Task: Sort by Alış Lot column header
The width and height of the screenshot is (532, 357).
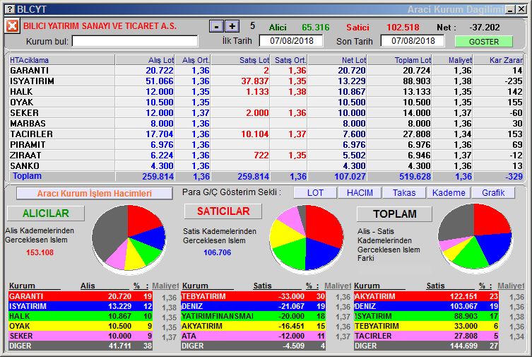Action: 145,60
